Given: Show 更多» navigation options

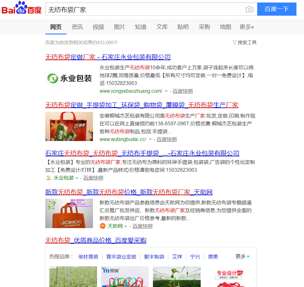Looking at the screenshot, I should [247, 27].
